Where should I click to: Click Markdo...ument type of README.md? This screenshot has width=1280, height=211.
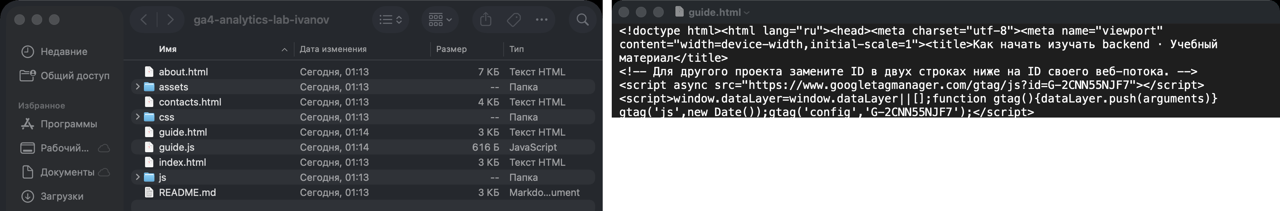pyautogui.click(x=544, y=192)
